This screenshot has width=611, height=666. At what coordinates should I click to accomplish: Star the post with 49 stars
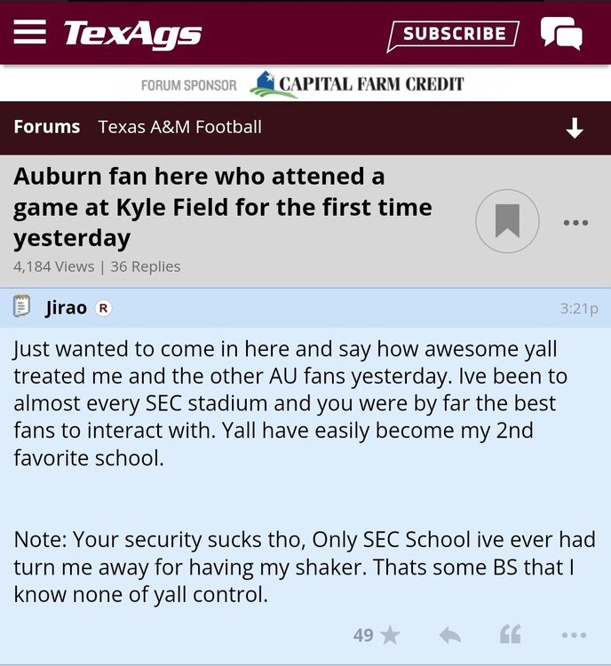tap(389, 635)
